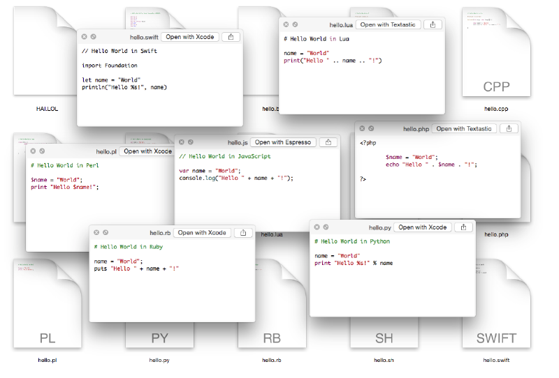Open hello.swift with Xcode

pyautogui.click(x=191, y=37)
